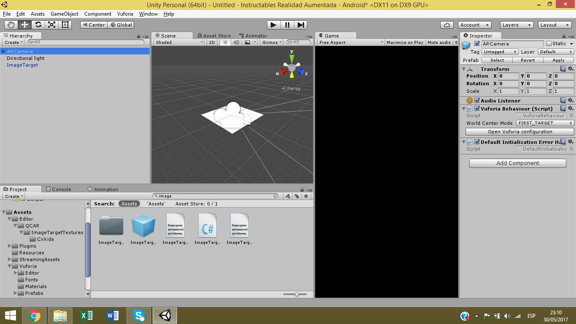Open Shaded draw mode dropdown

[x=179, y=42]
